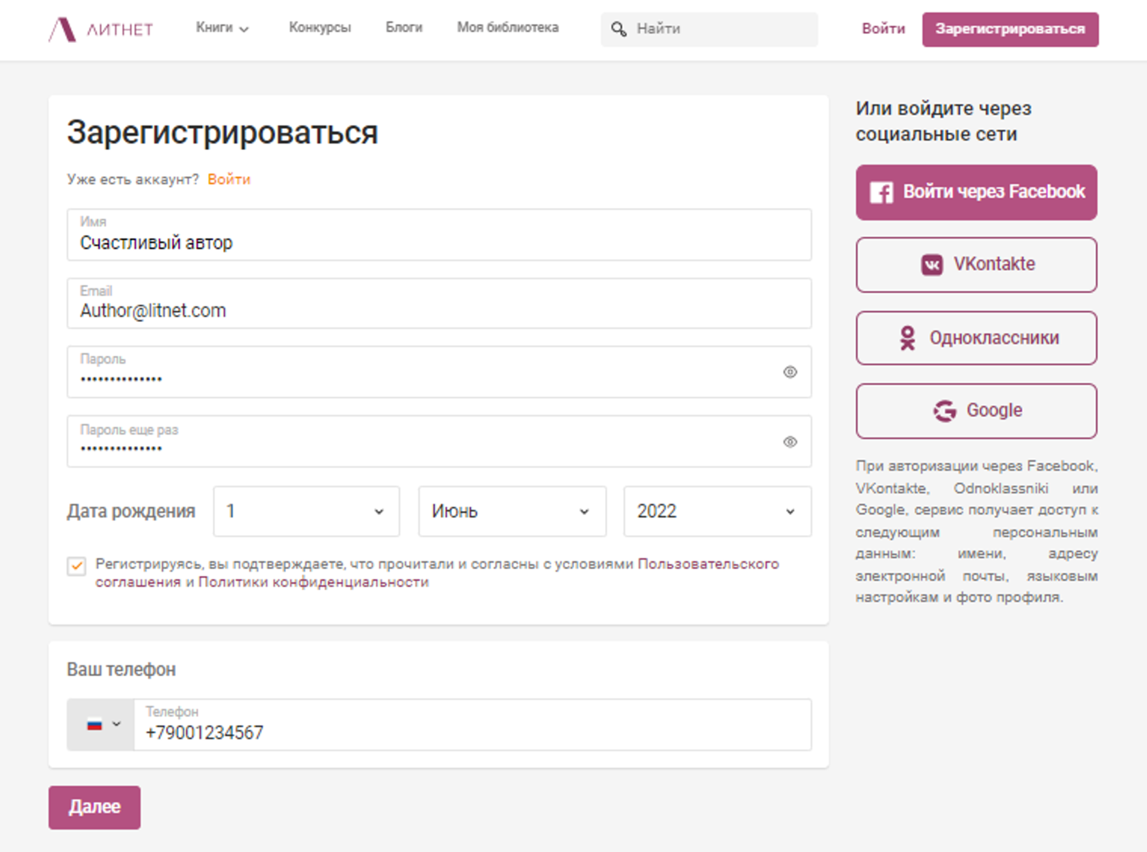
Task: Click the Имя input field
Action: coord(439,235)
